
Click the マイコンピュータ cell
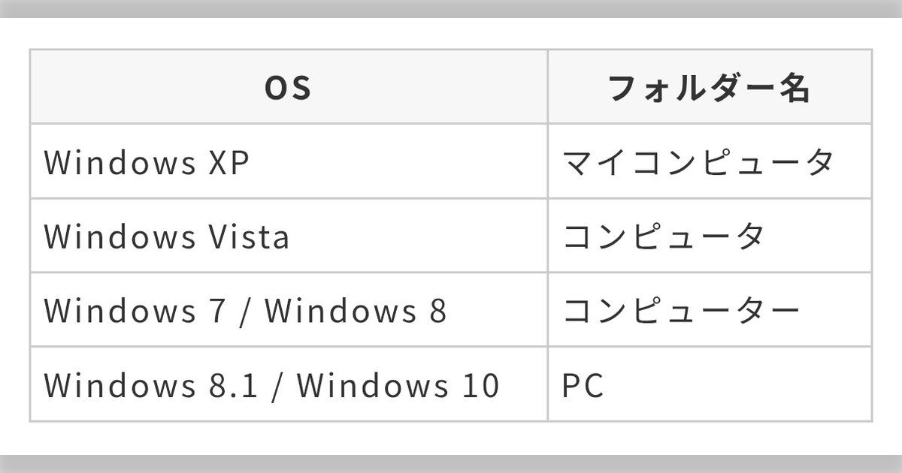(698, 162)
